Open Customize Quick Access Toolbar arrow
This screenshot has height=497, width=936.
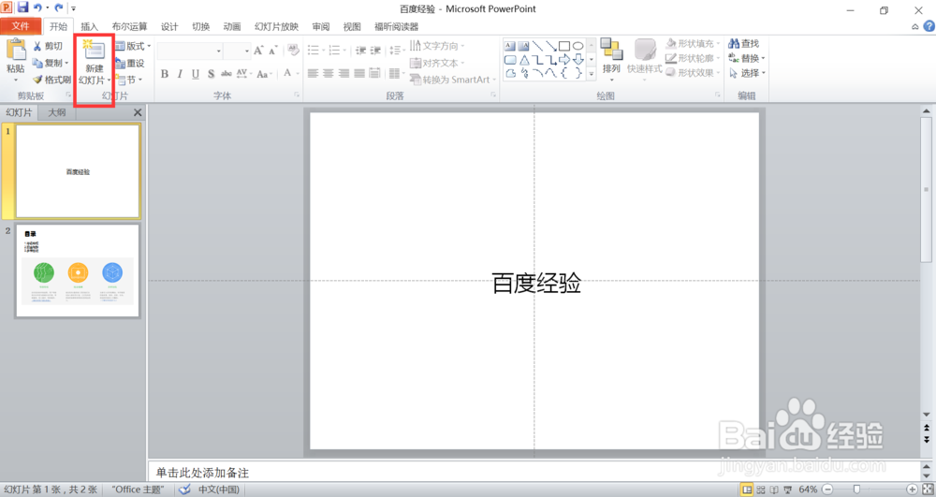(x=73, y=8)
